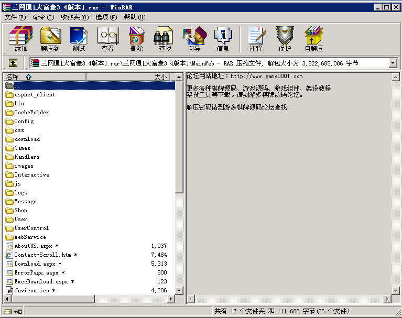Select the WebService folder

[30, 237]
